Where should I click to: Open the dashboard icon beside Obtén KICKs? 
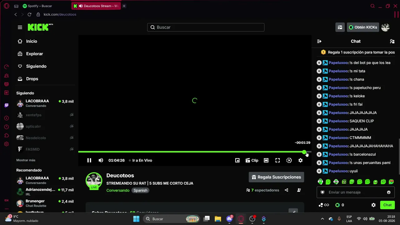(340, 27)
